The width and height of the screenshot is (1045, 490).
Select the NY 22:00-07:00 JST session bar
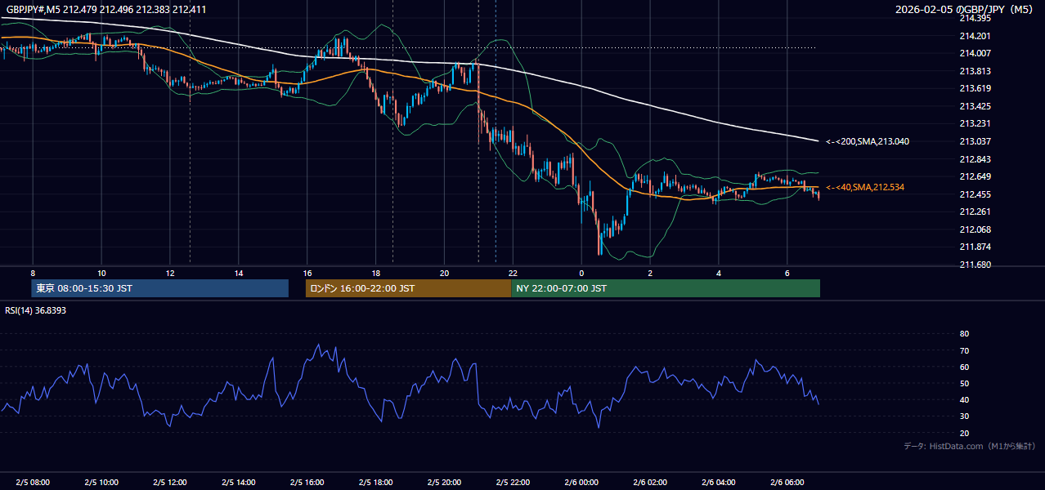pyautogui.click(x=666, y=288)
